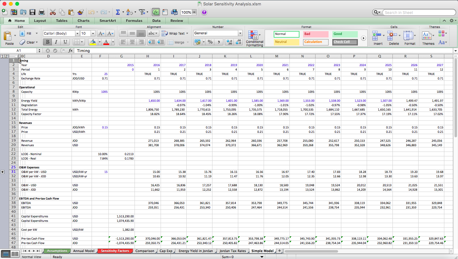
Task: Open the Simple Model sheet tab
Action: point(262,251)
